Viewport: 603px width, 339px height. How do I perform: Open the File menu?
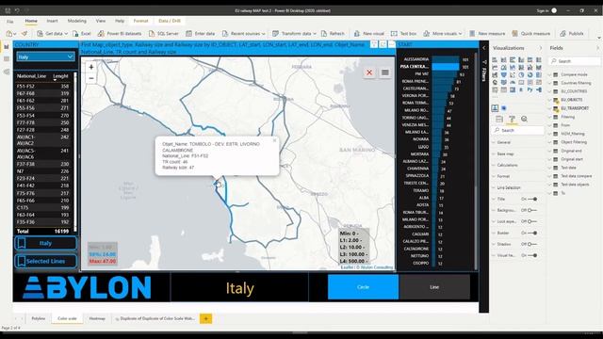pos(10,21)
